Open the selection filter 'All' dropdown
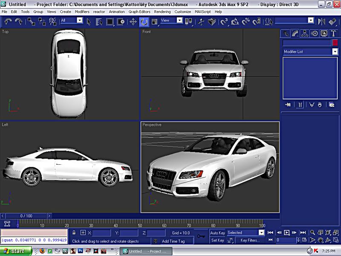341x256 pixels. coord(78,20)
